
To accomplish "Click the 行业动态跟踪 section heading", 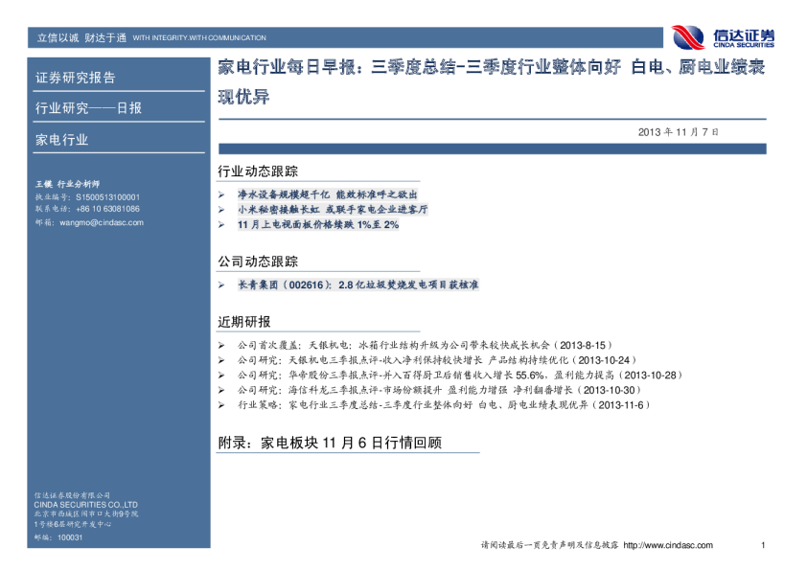I will (258, 171).
